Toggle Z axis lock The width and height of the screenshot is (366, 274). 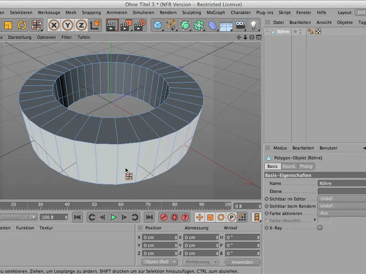coord(81,25)
